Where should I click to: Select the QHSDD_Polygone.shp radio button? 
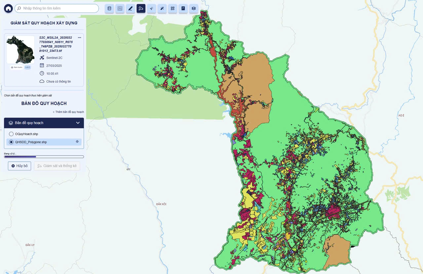click(x=12, y=142)
